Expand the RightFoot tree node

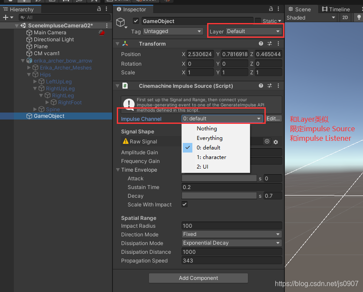click(47, 103)
